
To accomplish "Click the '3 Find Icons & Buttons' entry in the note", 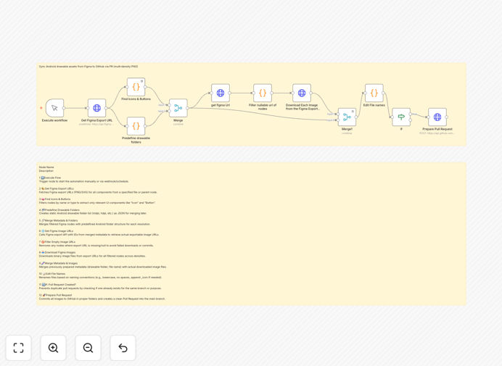I will tap(54, 199).
